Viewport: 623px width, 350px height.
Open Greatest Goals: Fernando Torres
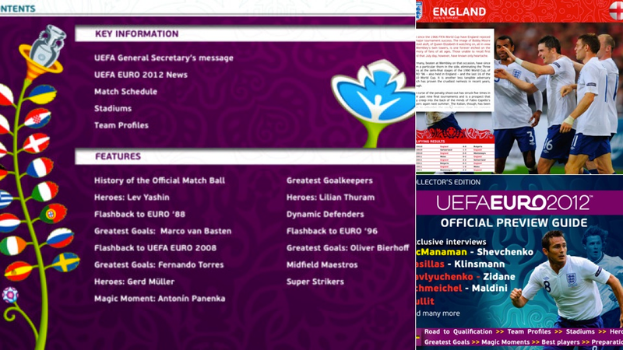tap(159, 264)
